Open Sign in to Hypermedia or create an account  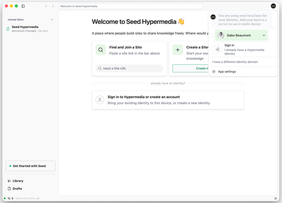coord(168,100)
